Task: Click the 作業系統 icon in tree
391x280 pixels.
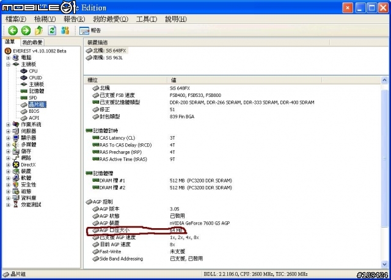Action: (16, 124)
